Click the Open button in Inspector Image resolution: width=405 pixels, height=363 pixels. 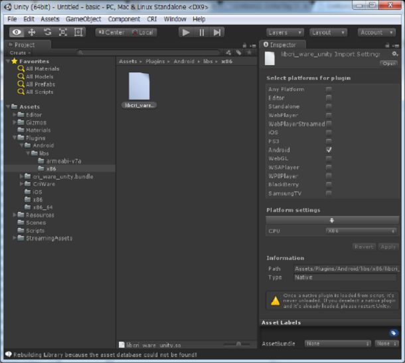[388, 63]
